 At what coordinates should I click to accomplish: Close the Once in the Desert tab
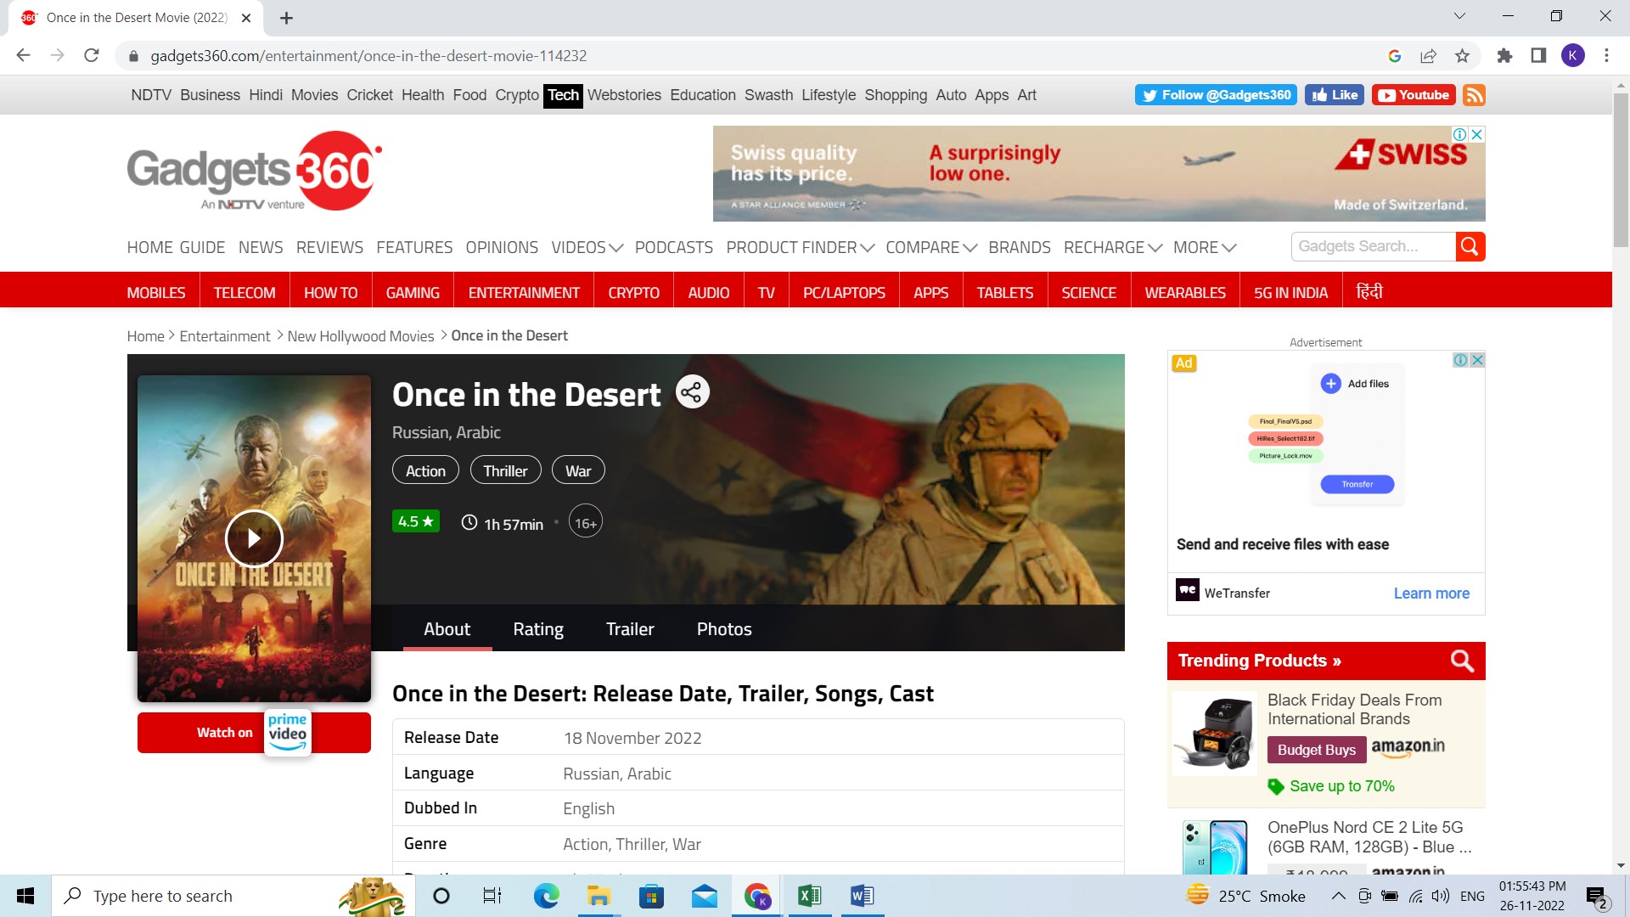(x=246, y=18)
